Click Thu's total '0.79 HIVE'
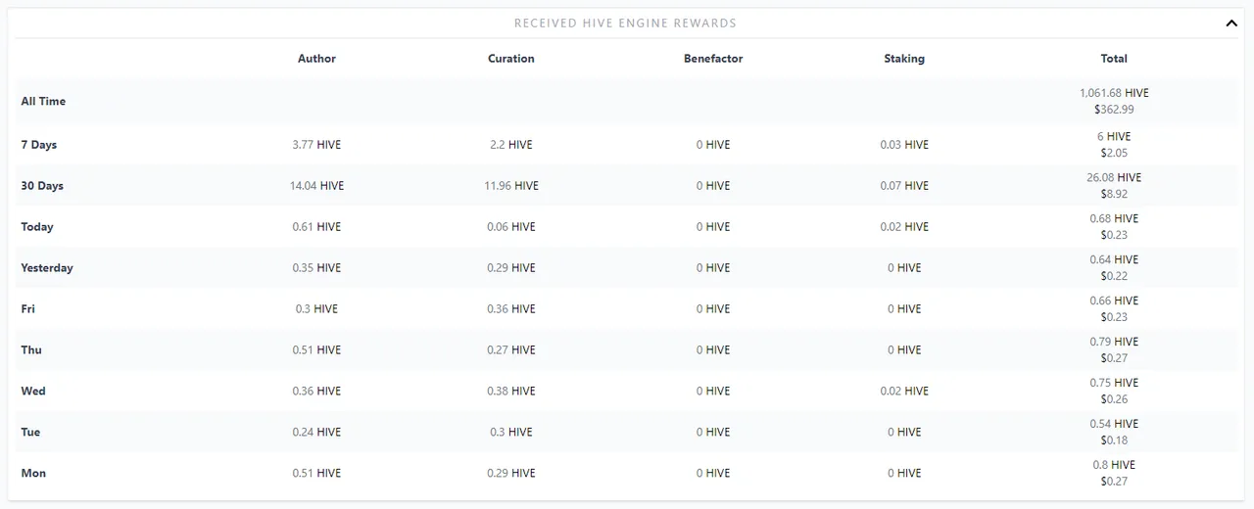1254x509 pixels. [x=1114, y=343]
